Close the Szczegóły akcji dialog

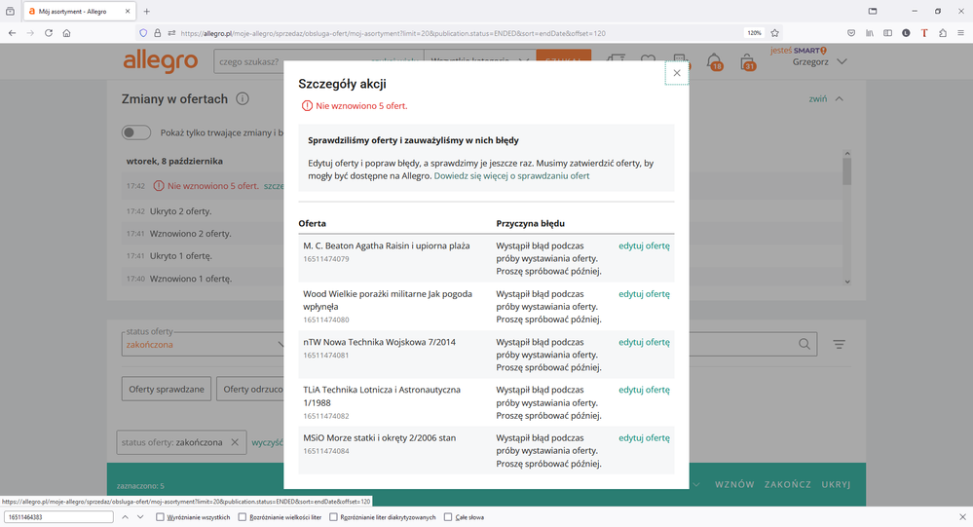click(x=676, y=73)
